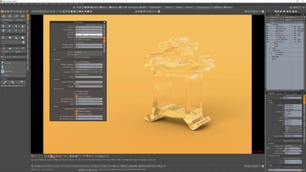Viewport: 306px width, 172px height.
Task: Toggle visibility of Base Material layer
Action: (268, 42)
